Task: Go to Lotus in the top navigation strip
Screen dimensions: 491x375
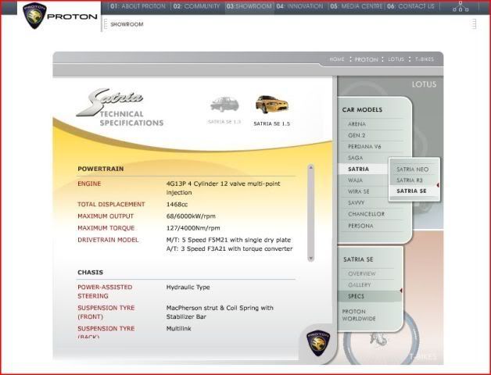Action: (396, 59)
